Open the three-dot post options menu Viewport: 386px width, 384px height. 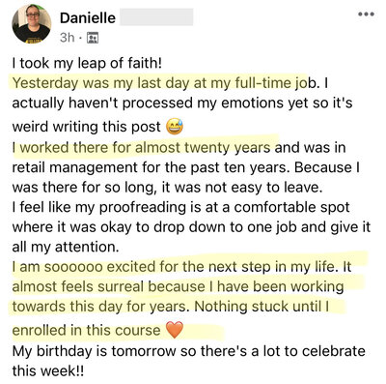pos(366,15)
